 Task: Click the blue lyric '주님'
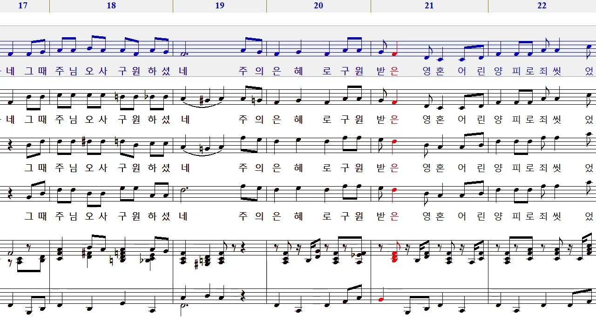[67, 71]
